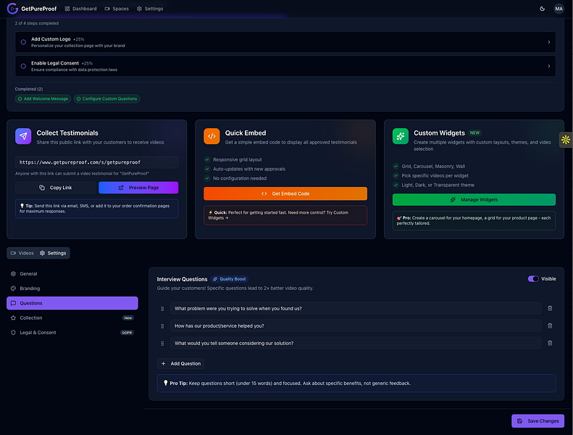This screenshot has width=573, height=435.
Task: Toggle the dark mode moon icon
Action: (x=542, y=9)
